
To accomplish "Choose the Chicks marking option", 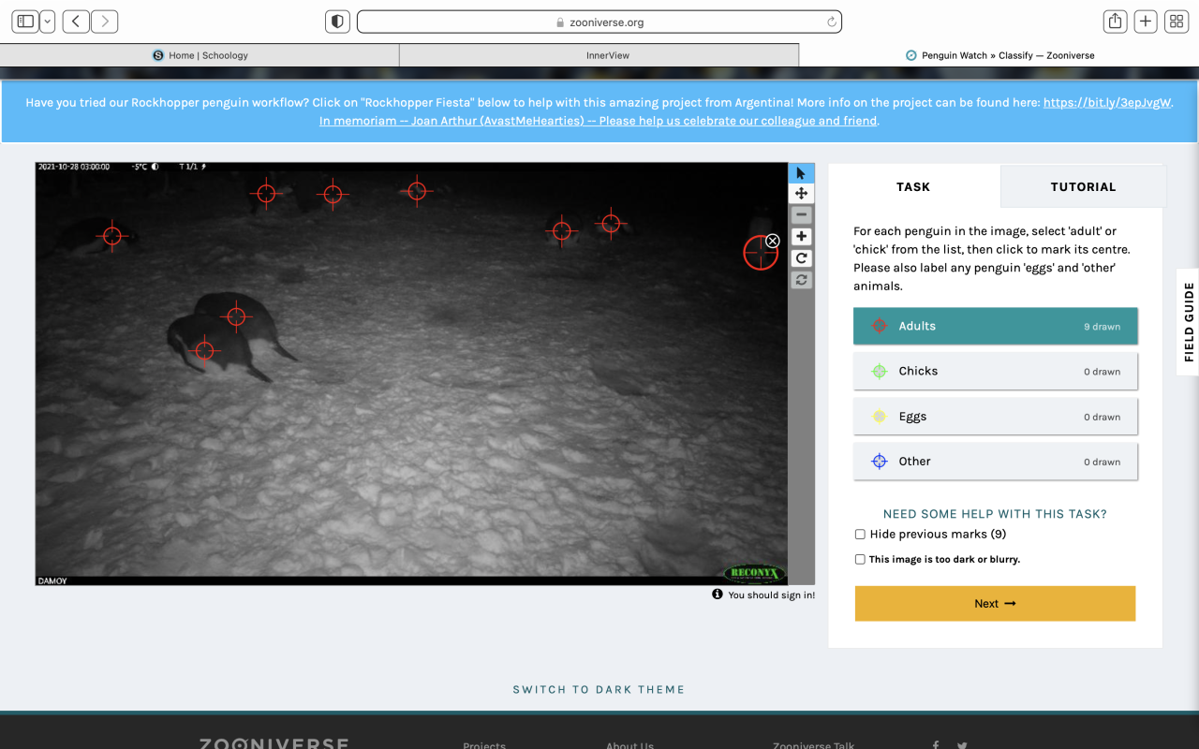I will click(x=996, y=371).
